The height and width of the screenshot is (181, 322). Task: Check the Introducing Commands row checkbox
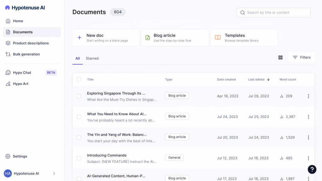(79, 158)
